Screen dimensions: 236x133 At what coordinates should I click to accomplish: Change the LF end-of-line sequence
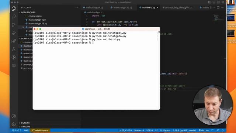point(156,130)
